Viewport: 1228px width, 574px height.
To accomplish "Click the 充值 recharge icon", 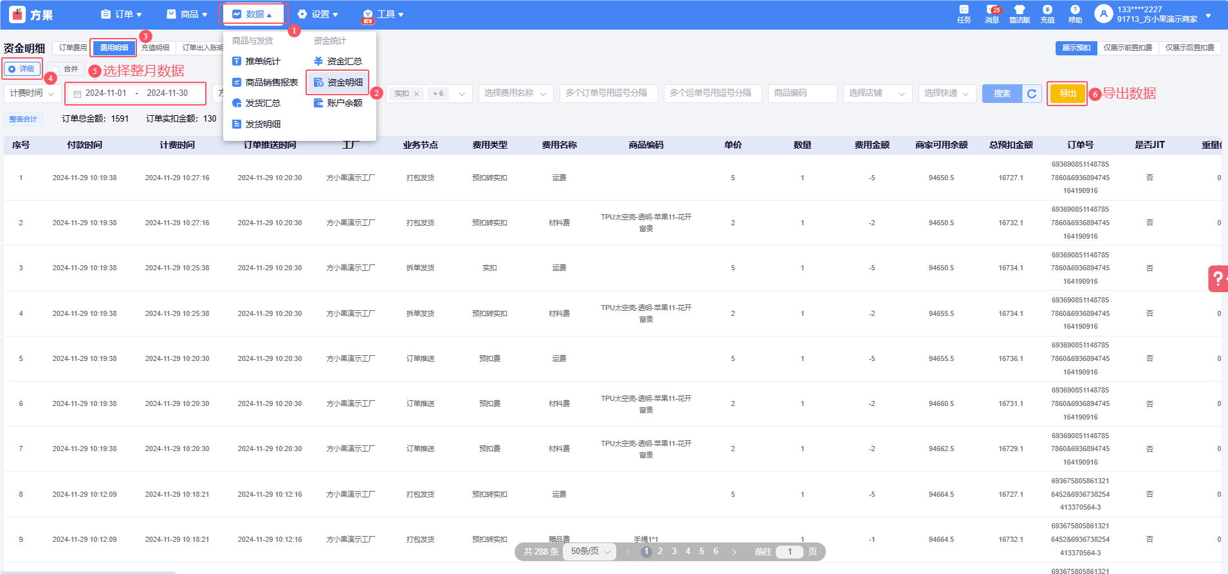I will point(1047,14).
